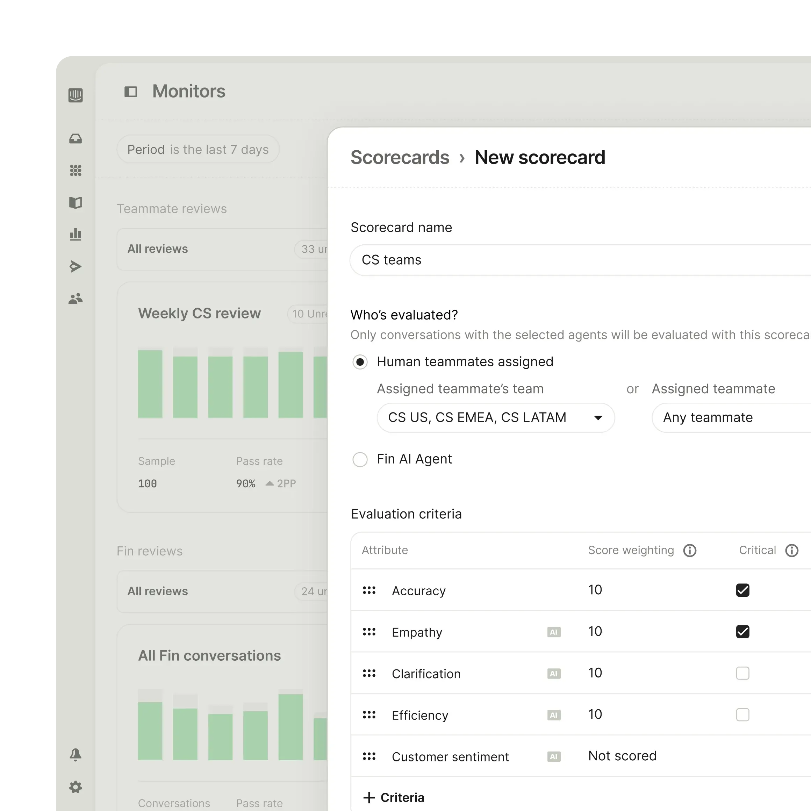Viewport: 811px width, 811px height.
Task: Click the 33 unreviewed badge on Teammate reviews
Action: pyautogui.click(x=311, y=249)
